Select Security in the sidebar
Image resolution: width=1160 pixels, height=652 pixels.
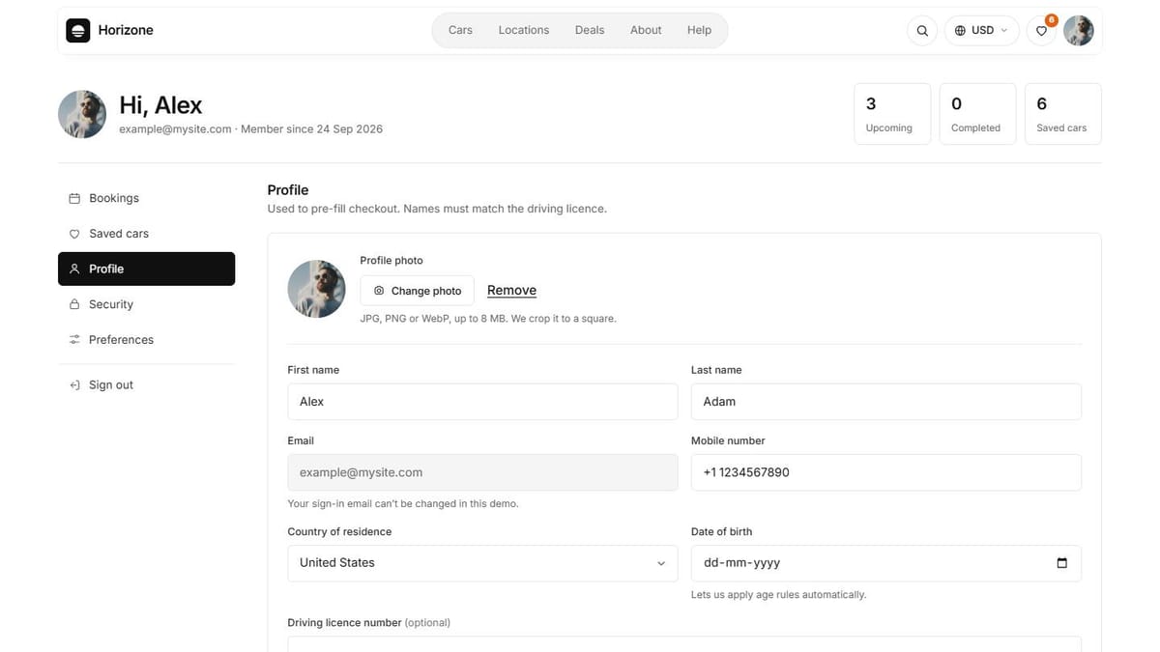146,304
